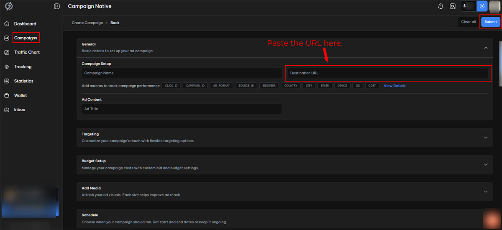Insert the DEVICE macro
The height and width of the screenshot is (230, 502).
342,86
